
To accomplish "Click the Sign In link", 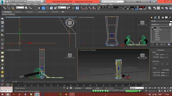I will [138, 2].
